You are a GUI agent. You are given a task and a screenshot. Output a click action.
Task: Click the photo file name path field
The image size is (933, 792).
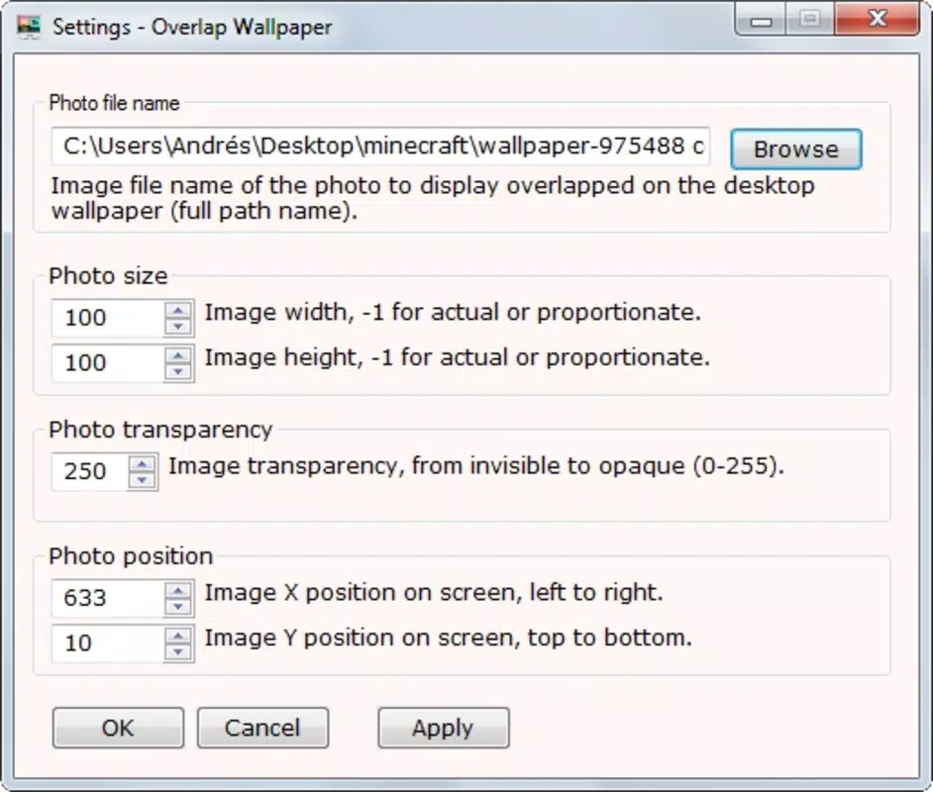(x=380, y=146)
